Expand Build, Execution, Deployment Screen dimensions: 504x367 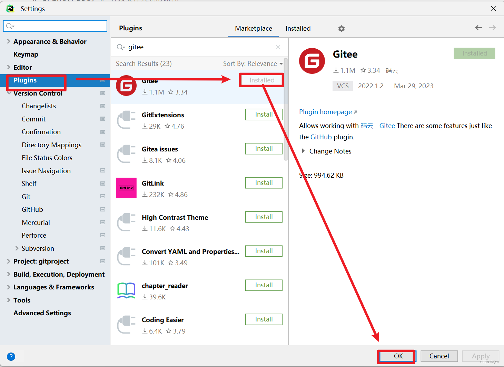tap(9, 274)
